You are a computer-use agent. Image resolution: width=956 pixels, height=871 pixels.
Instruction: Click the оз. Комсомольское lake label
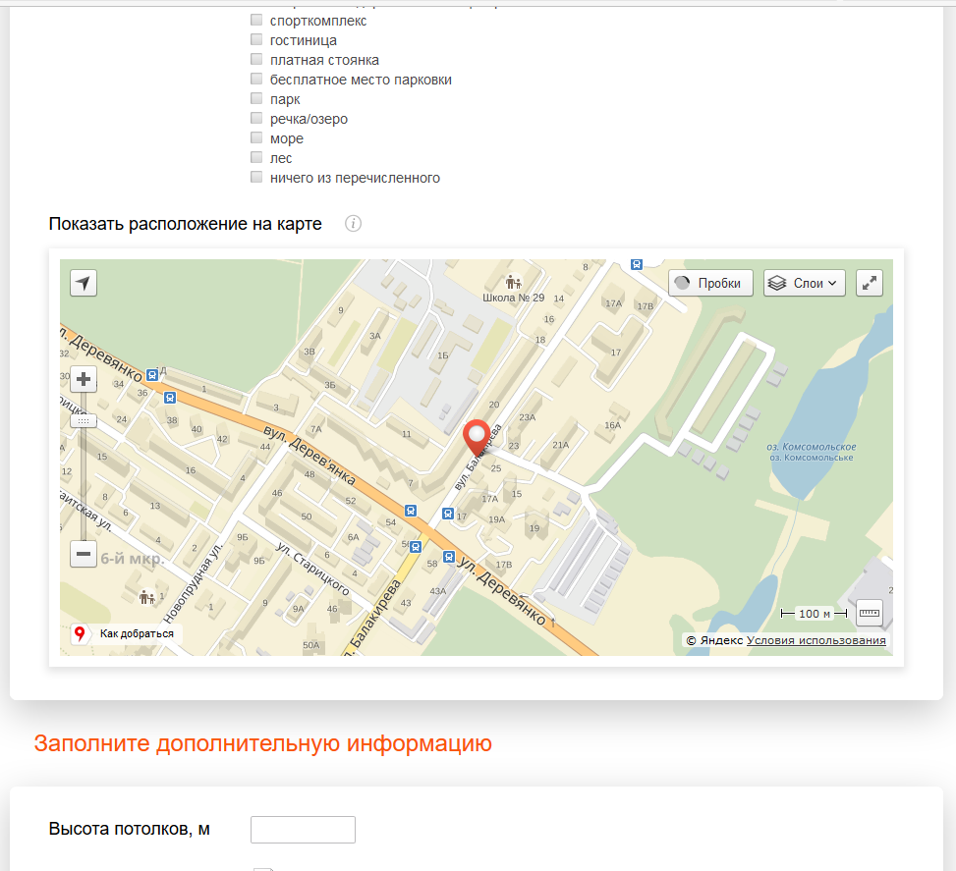[x=811, y=452]
